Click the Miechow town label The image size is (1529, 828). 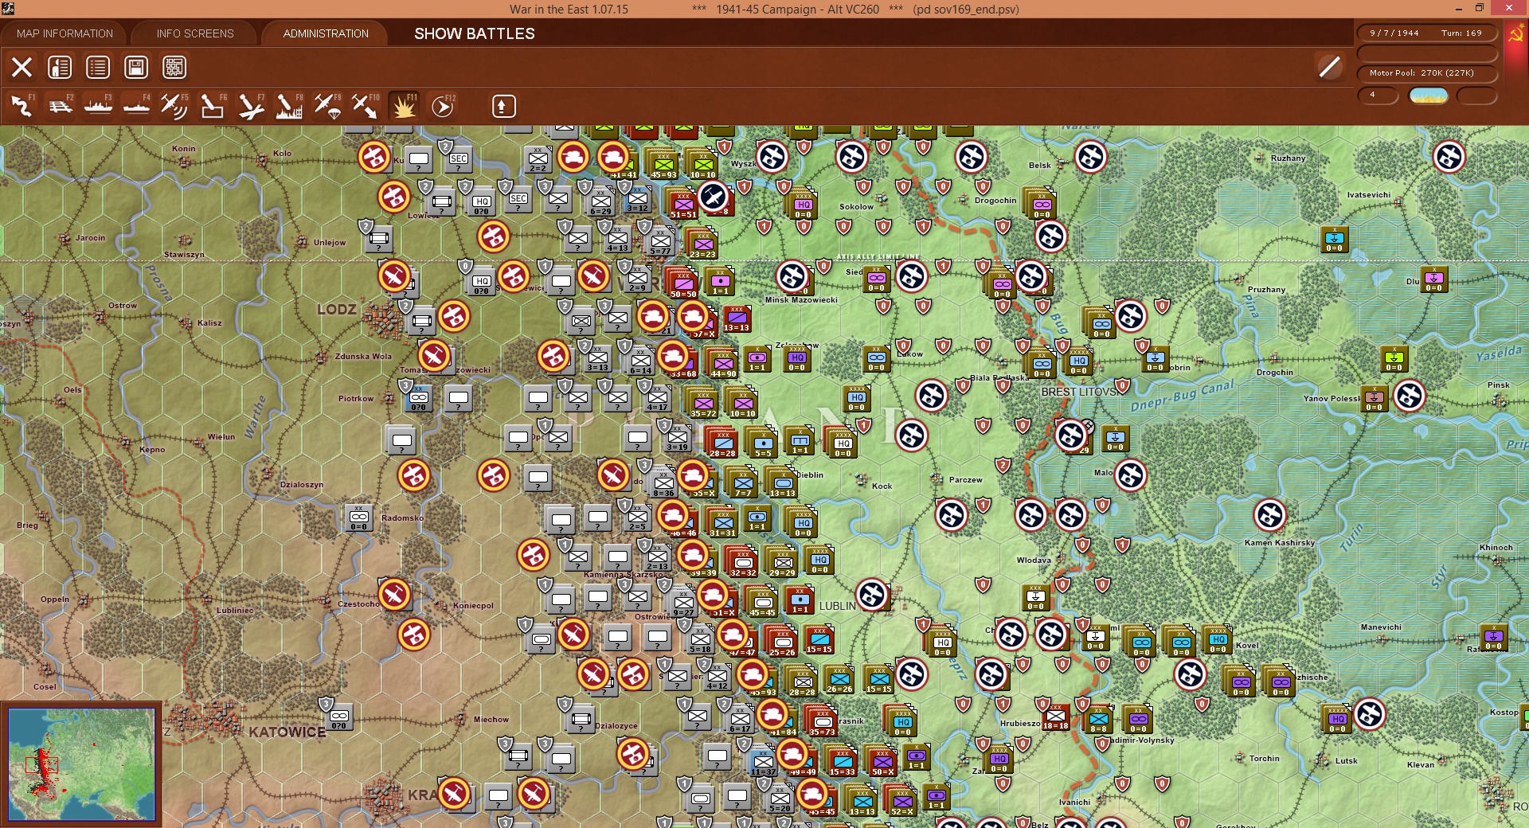[491, 720]
